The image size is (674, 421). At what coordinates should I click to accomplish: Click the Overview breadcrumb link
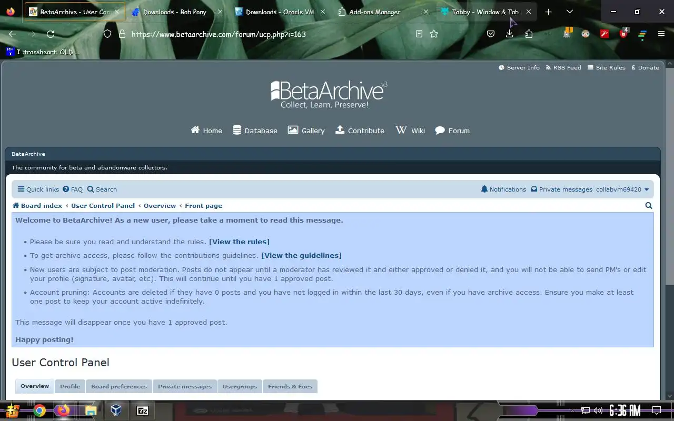point(160,206)
